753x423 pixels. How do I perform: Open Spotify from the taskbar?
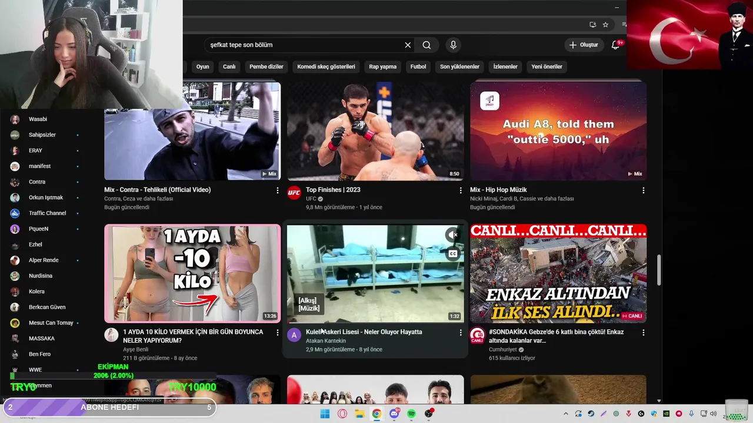[x=411, y=414]
